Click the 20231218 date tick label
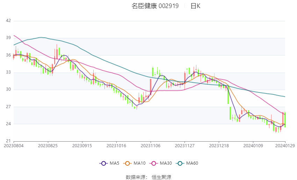 pos(219,146)
